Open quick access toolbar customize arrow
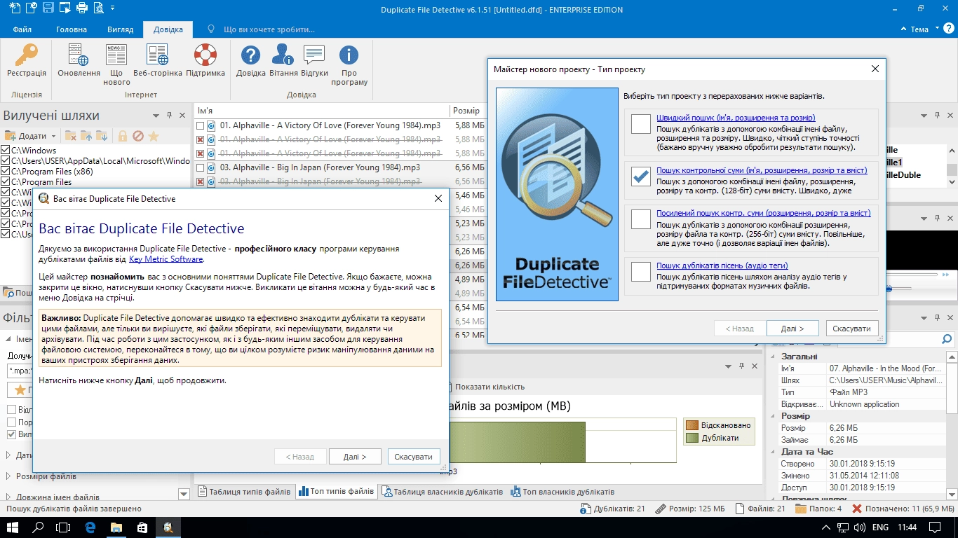 [x=114, y=9]
